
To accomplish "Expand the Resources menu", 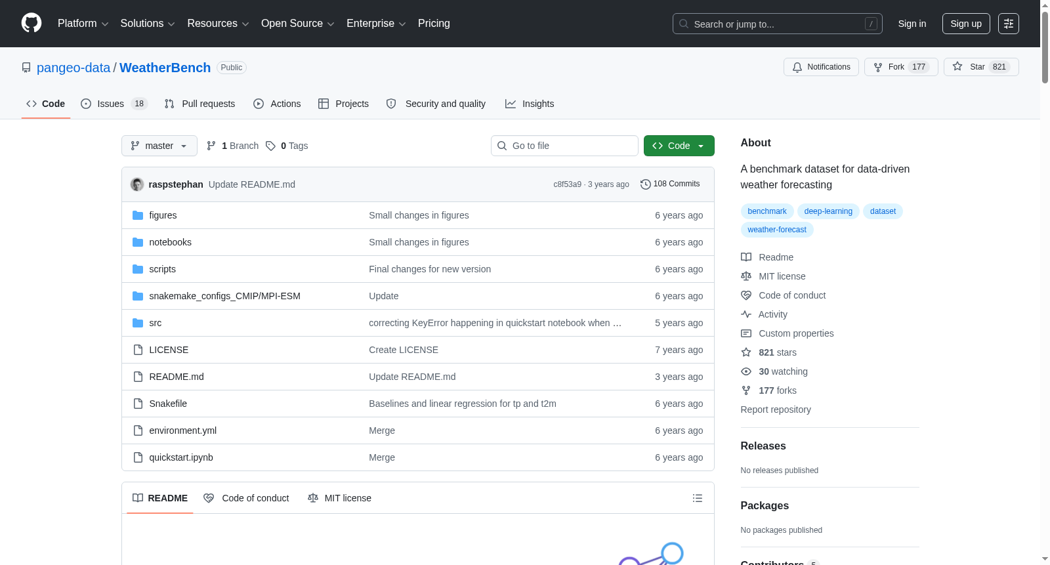I will [x=218, y=24].
